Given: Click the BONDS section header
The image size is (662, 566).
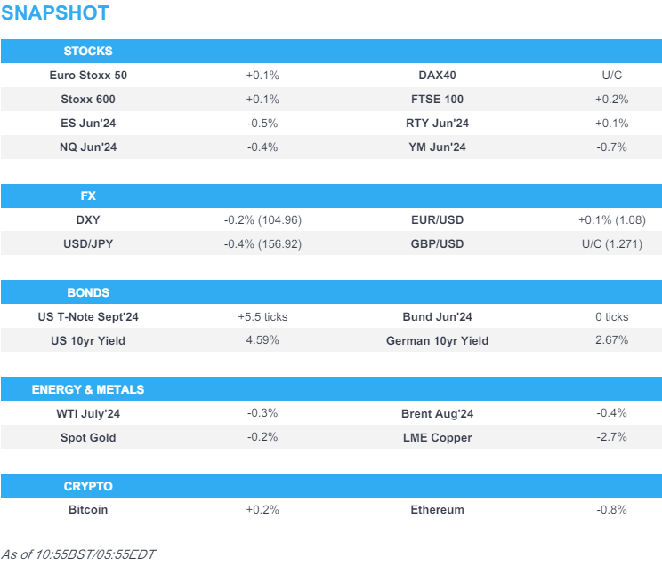Looking at the screenshot, I should pos(88,292).
